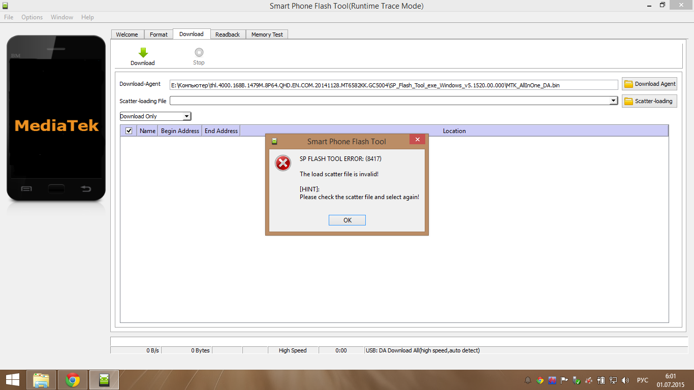Switch to the Format tab
Image resolution: width=694 pixels, height=390 pixels.
(x=159, y=35)
